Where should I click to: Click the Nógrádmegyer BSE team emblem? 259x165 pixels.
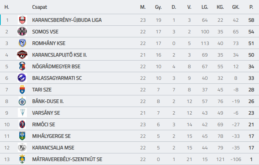(x=22, y=66)
